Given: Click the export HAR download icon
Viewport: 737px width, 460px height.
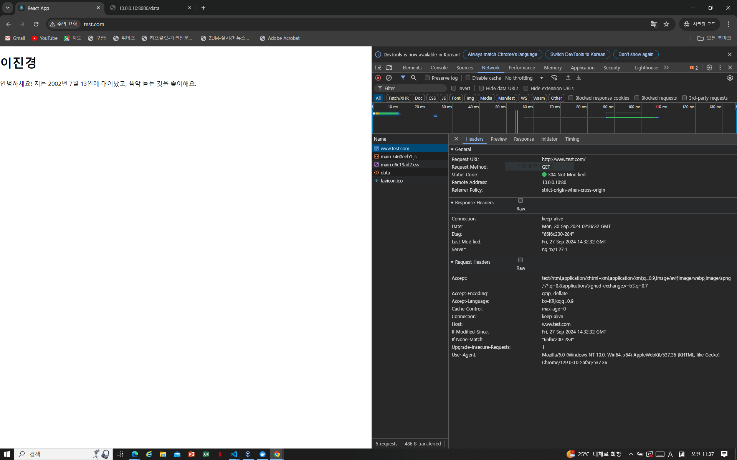Looking at the screenshot, I should coord(579,78).
